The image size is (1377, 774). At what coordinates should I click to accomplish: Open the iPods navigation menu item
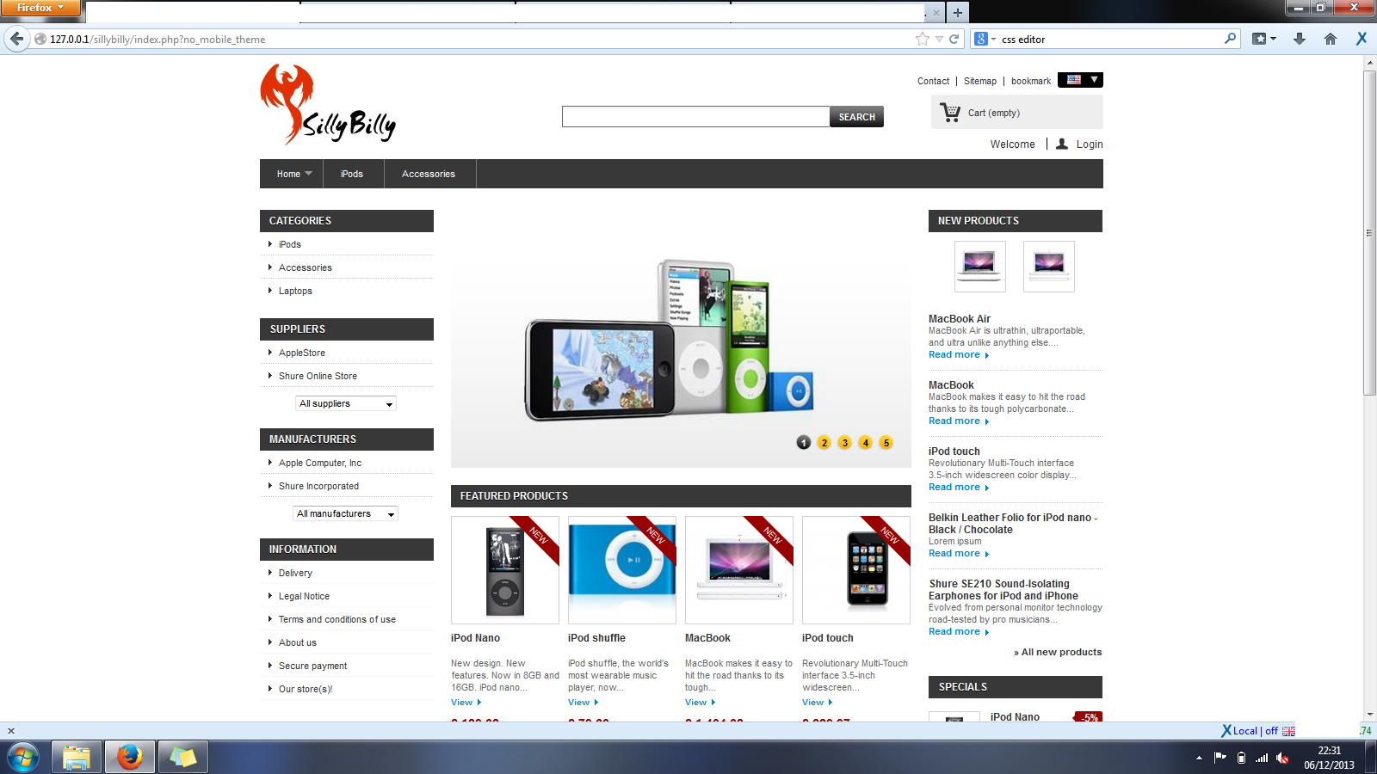click(x=352, y=174)
